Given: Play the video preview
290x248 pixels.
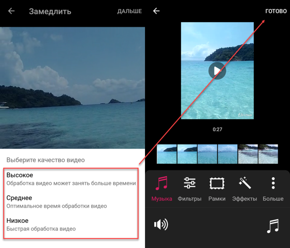Looking at the screenshot, I should click(217, 71).
